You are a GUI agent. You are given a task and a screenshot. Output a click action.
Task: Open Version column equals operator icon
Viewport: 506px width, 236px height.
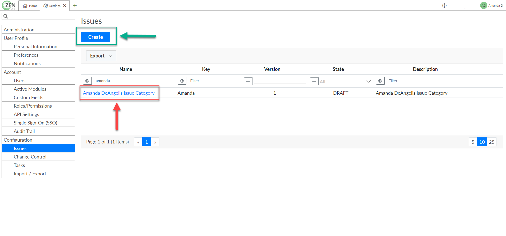pyautogui.click(x=248, y=81)
